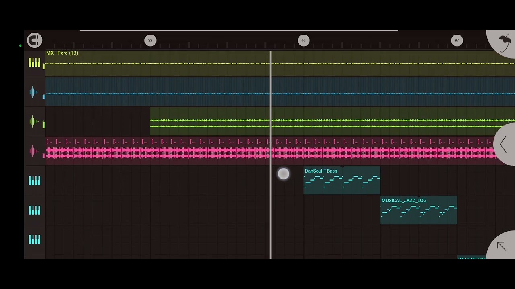Screen dimensions: 515x289
Task: Select the yellow piano-keys MX - Perc track icon
Action: 34,63
